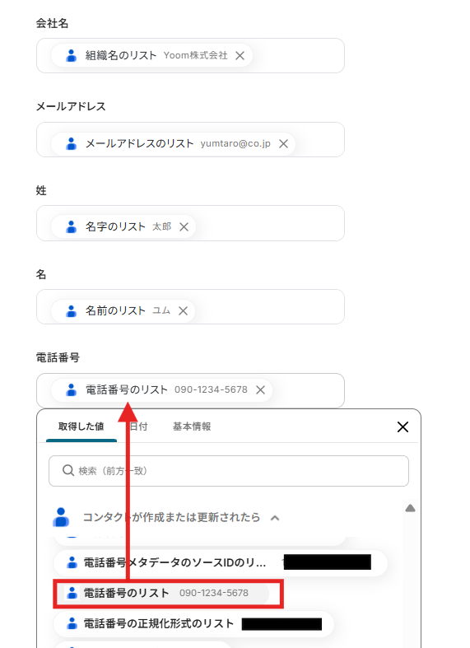The image size is (470, 648).
Task: Remove the 組織名のリスト chip
Action: tap(240, 56)
